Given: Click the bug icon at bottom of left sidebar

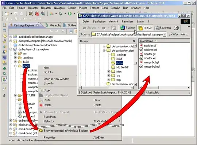Looking at the screenshot, I should pyautogui.click(x=4, y=96).
